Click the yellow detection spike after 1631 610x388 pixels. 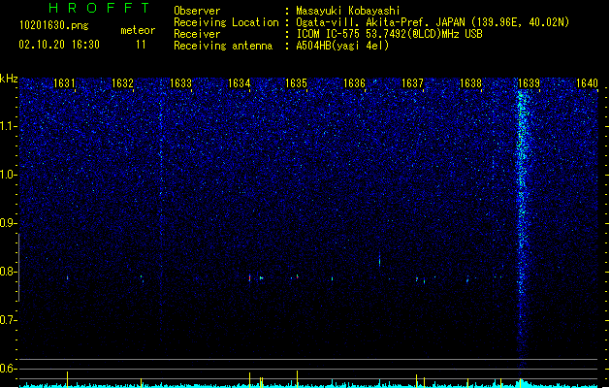click(67, 379)
